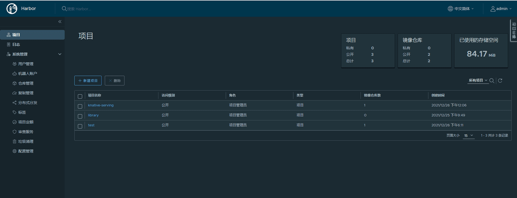Open the library project link
This screenshot has height=198, width=517.
93,115
